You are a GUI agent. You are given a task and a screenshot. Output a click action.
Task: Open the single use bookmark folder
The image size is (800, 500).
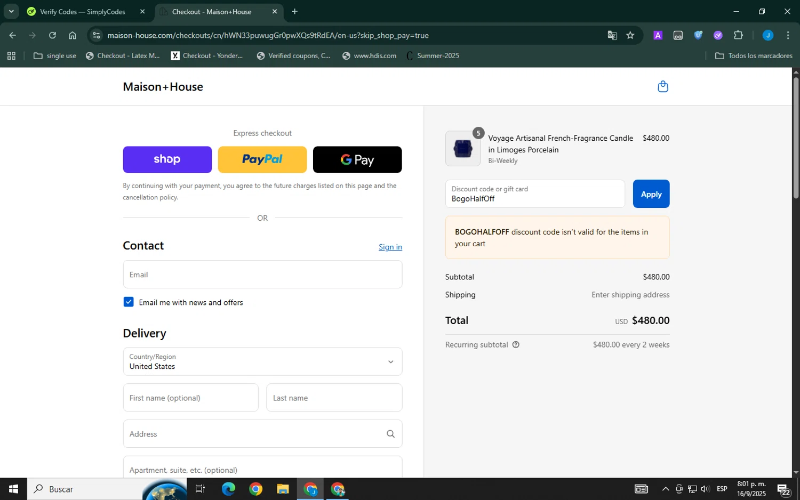click(x=55, y=56)
